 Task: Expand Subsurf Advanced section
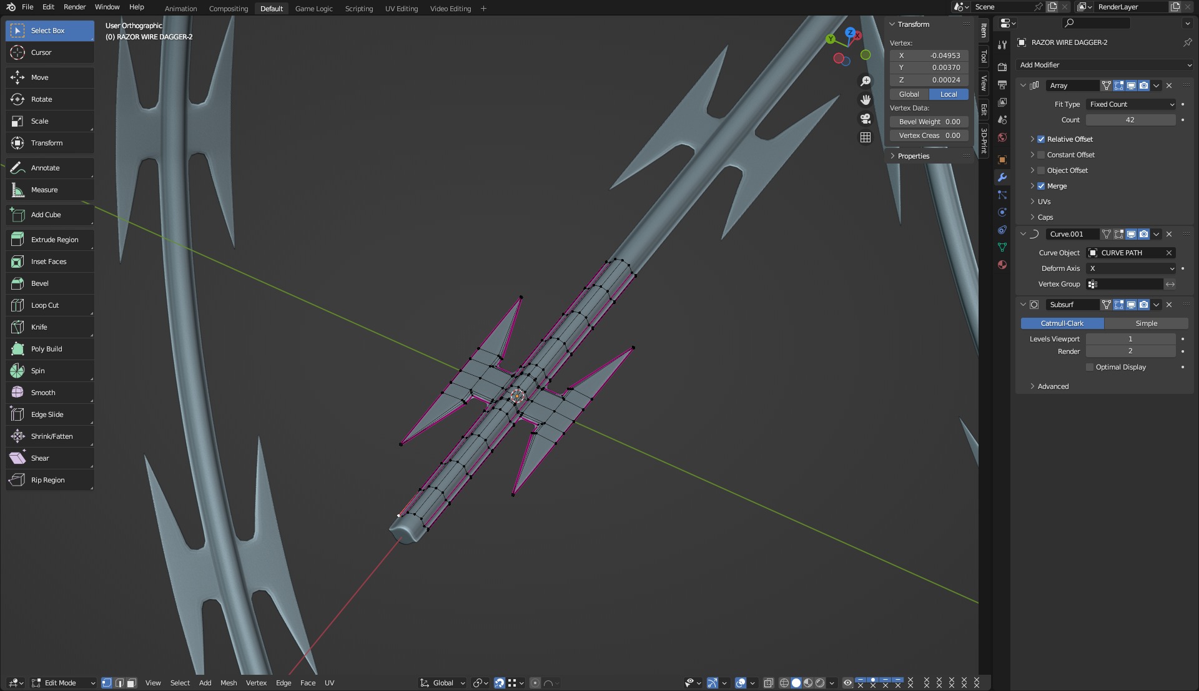(x=1053, y=386)
